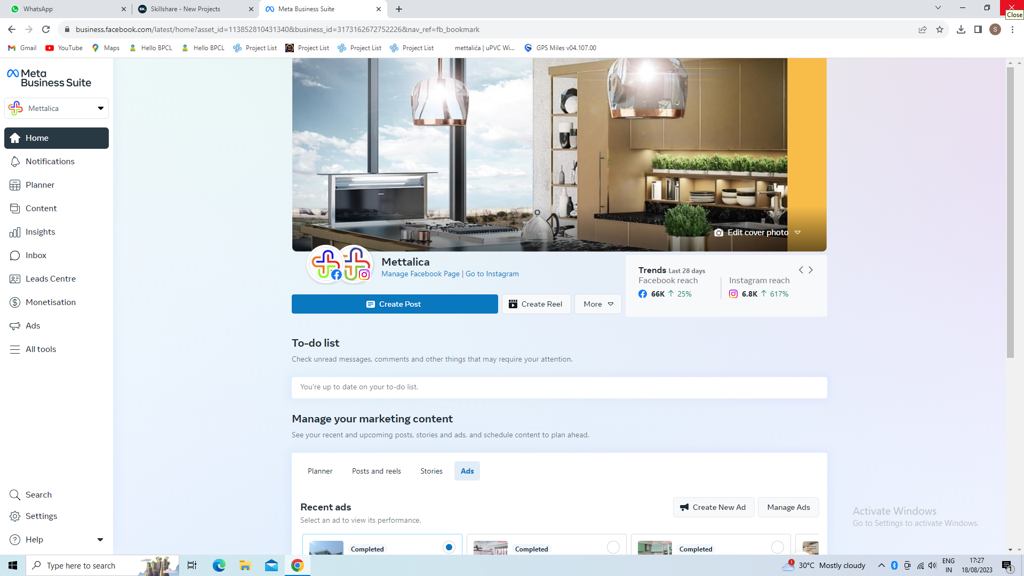
Task: Click the page vertical scrollbar
Action: click(x=1010, y=213)
